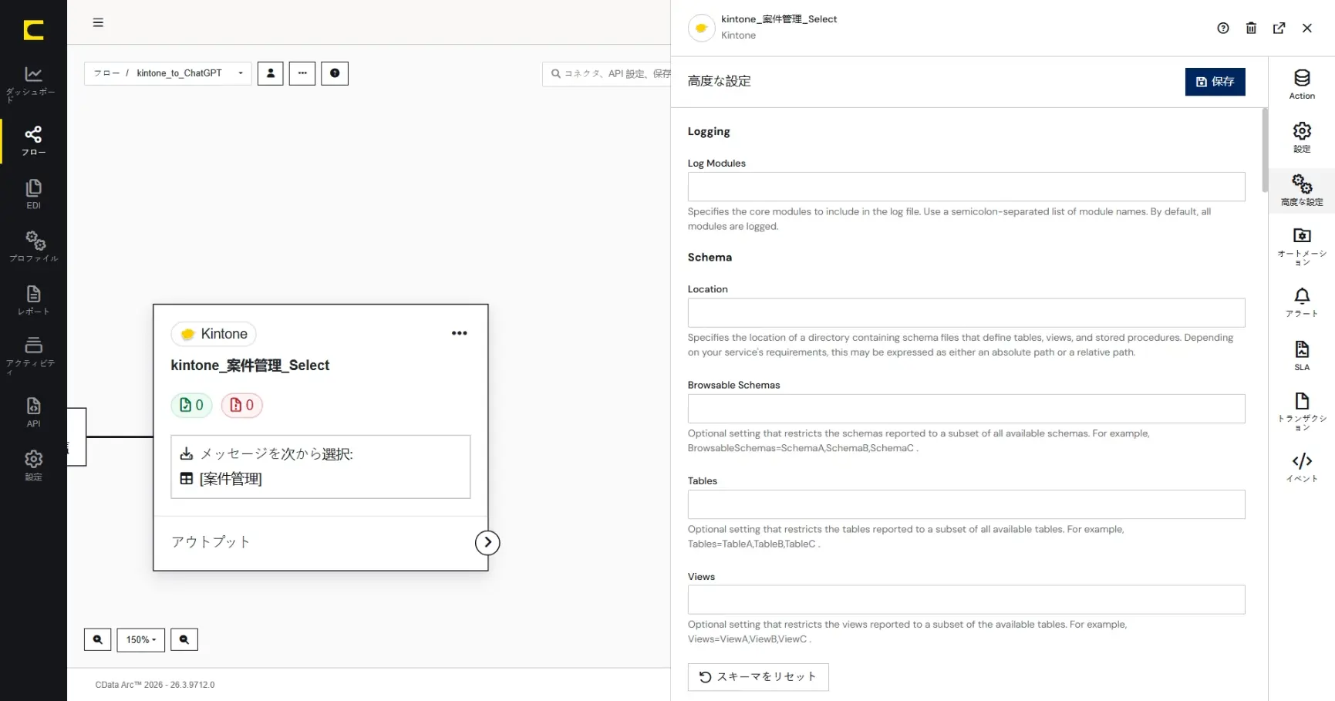The height and width of the screenshot is (701, 1335).
Task: Click the CData Arc version text in footer
Action: [155, 685]
